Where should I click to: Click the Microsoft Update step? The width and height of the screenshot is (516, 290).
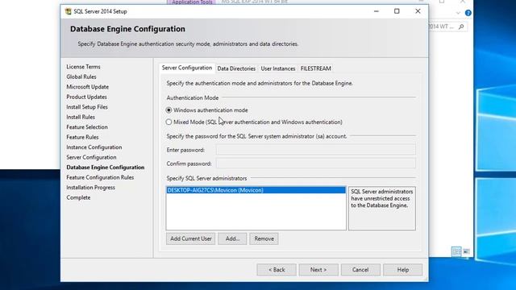pos(88,87)
